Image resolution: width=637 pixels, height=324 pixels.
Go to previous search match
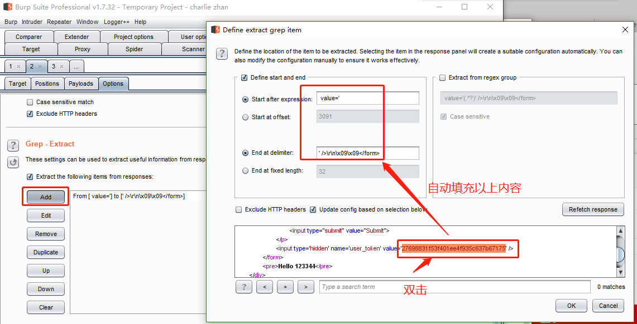point(265,287)
